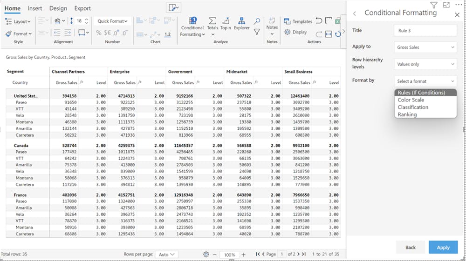Click the rule Title input field
The width and height of the screenshot is (466, 261).
pos(425,31)
